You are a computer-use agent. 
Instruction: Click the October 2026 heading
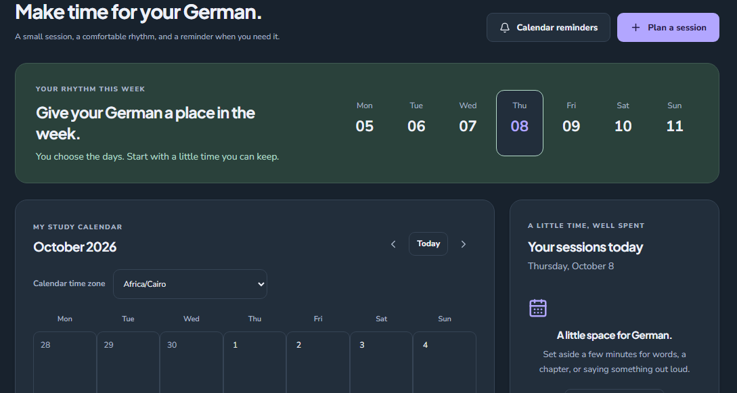(74, 247)
